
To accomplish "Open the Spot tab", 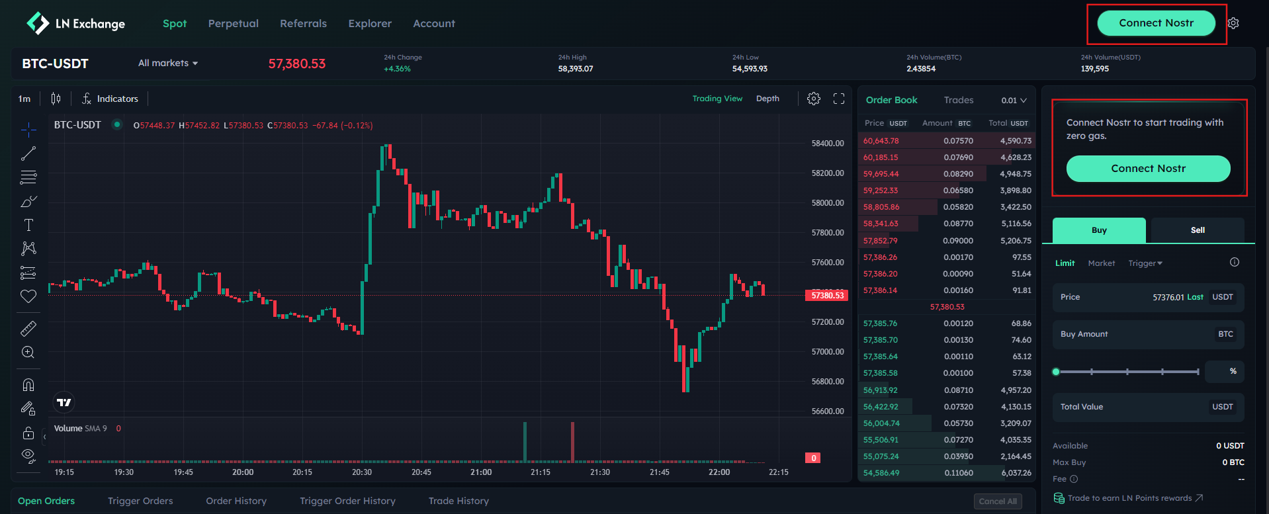I will click(x=175, y=24).
